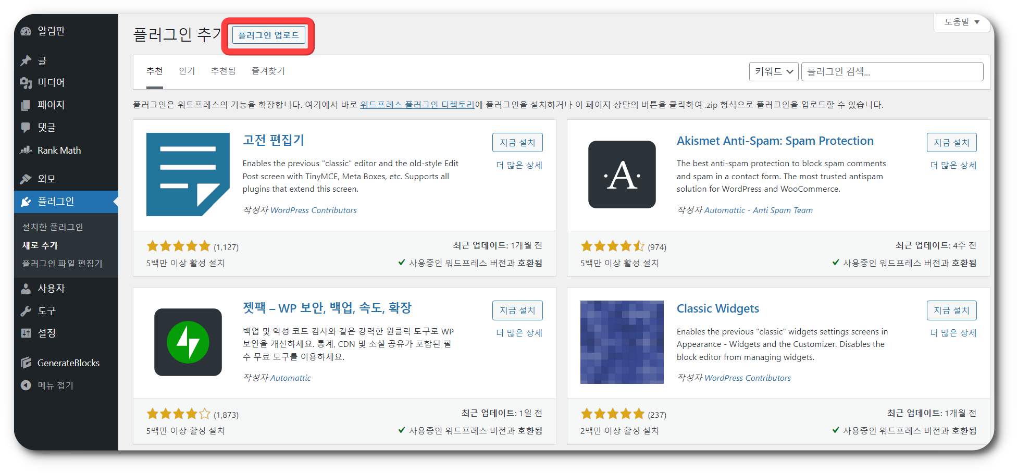Screen dimensions: 1017x473
Task: Switch to the 인기 tab
Action: [187, 71]
